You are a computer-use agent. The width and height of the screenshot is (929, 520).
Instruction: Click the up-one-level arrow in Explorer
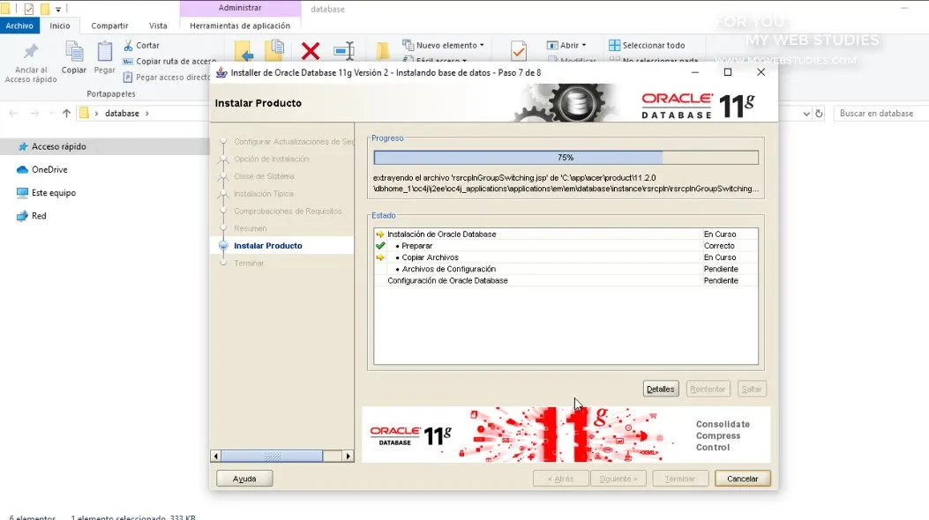point(66,113)
